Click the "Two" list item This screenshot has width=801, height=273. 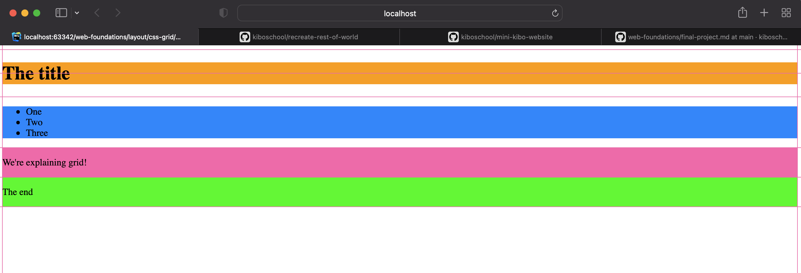[x=34, y=122]
